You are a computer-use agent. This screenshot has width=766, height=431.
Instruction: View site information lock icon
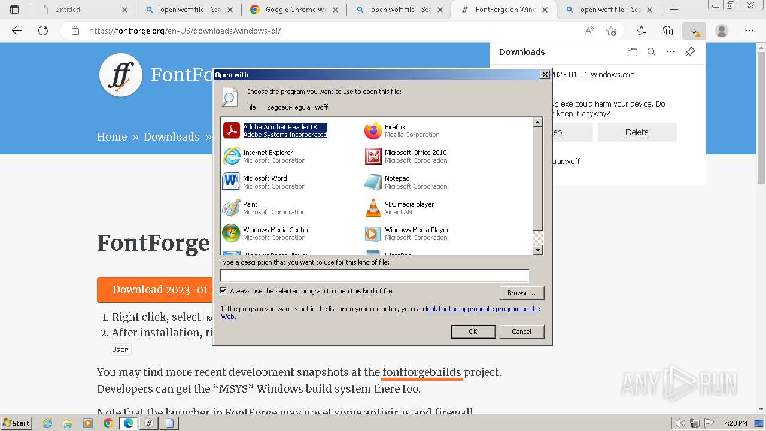click(x=75, y=31)
